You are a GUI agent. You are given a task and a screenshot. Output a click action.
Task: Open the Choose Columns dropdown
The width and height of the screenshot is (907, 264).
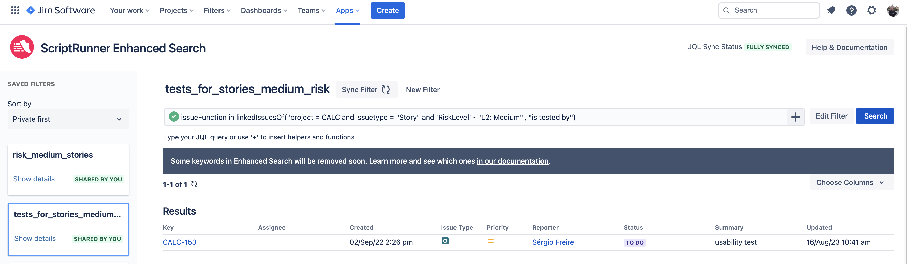(852, 183)
